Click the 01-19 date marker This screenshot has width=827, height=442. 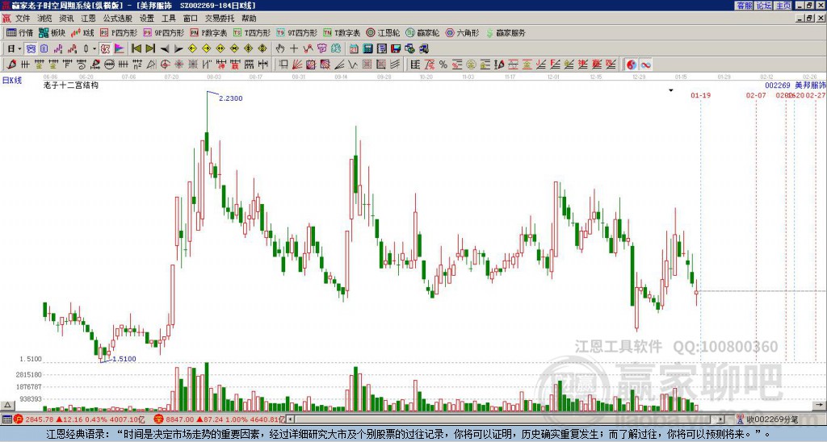point(700,95)
